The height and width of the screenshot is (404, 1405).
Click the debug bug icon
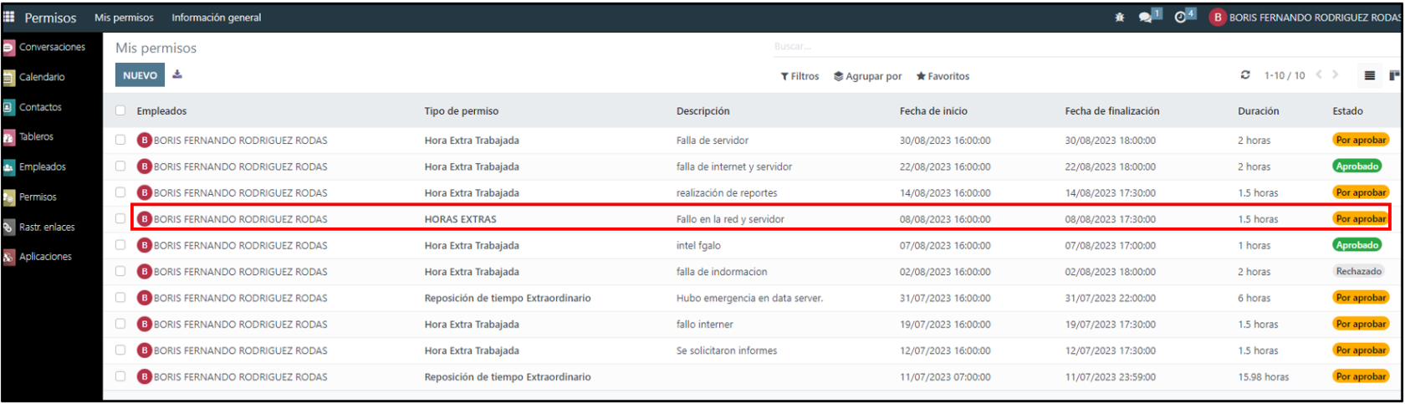pos(1120,18)
